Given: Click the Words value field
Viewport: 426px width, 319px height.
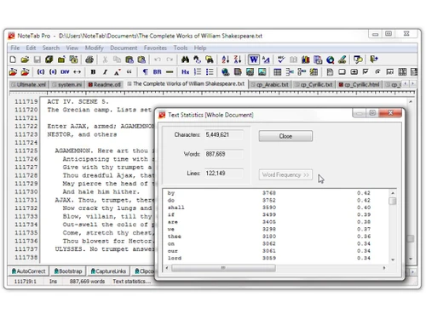Looking at the screenshot, I should pyautogui.click(x=224, y=154).
